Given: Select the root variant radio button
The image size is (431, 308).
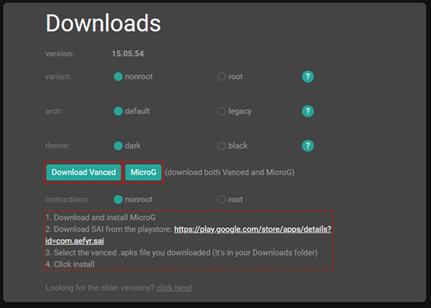Looking at the screenshot, I should pyautogui.click(x=221, y=76).
